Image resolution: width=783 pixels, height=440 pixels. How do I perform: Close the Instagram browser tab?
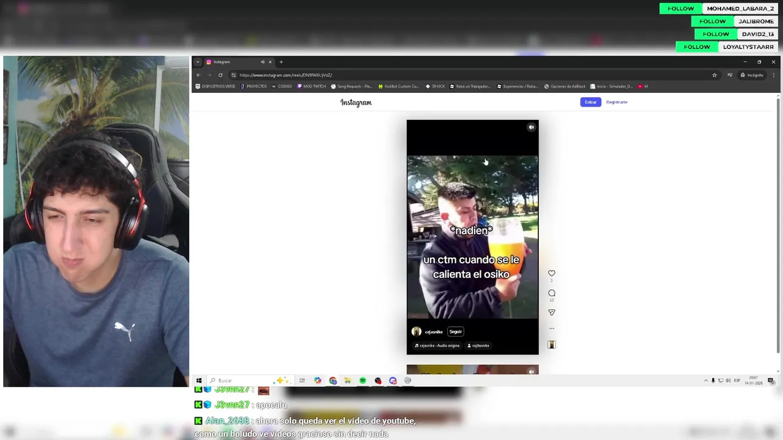point(270,62)
